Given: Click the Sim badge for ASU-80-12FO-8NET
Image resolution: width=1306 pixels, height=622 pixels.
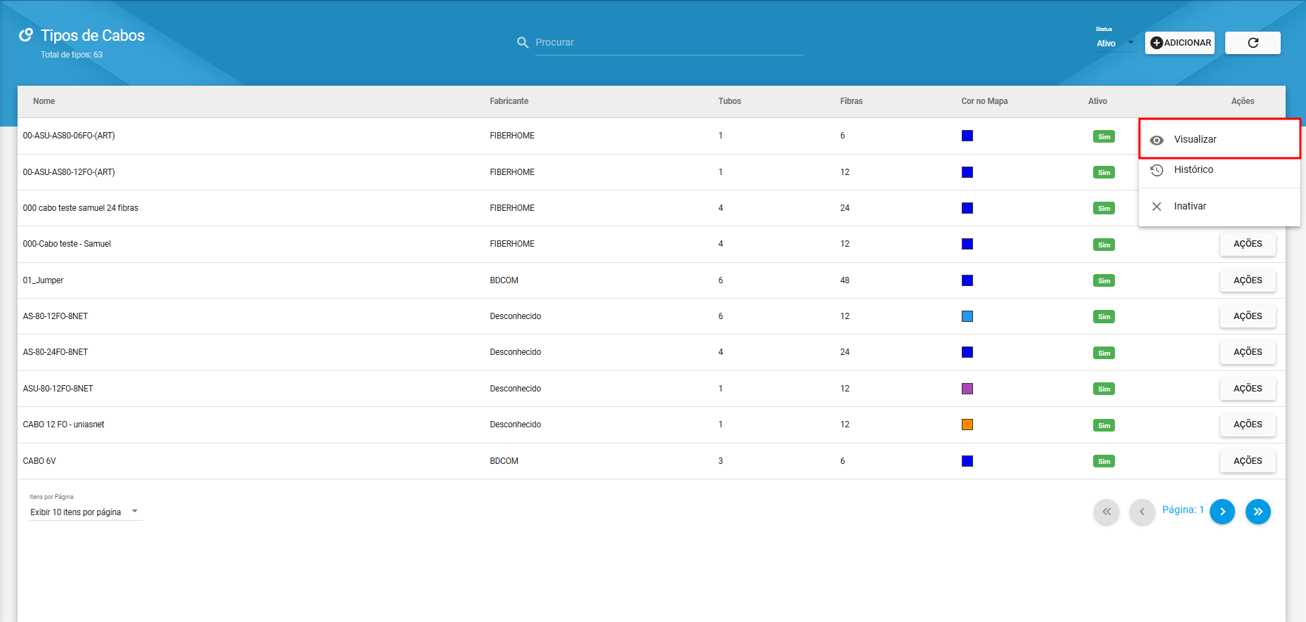Looking at the screenshot, I should coord(1104,389).
